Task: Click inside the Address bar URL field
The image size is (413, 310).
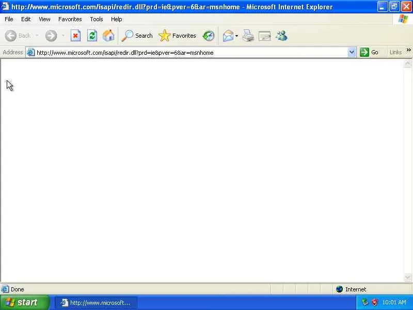Action: (x=191, y=53)
